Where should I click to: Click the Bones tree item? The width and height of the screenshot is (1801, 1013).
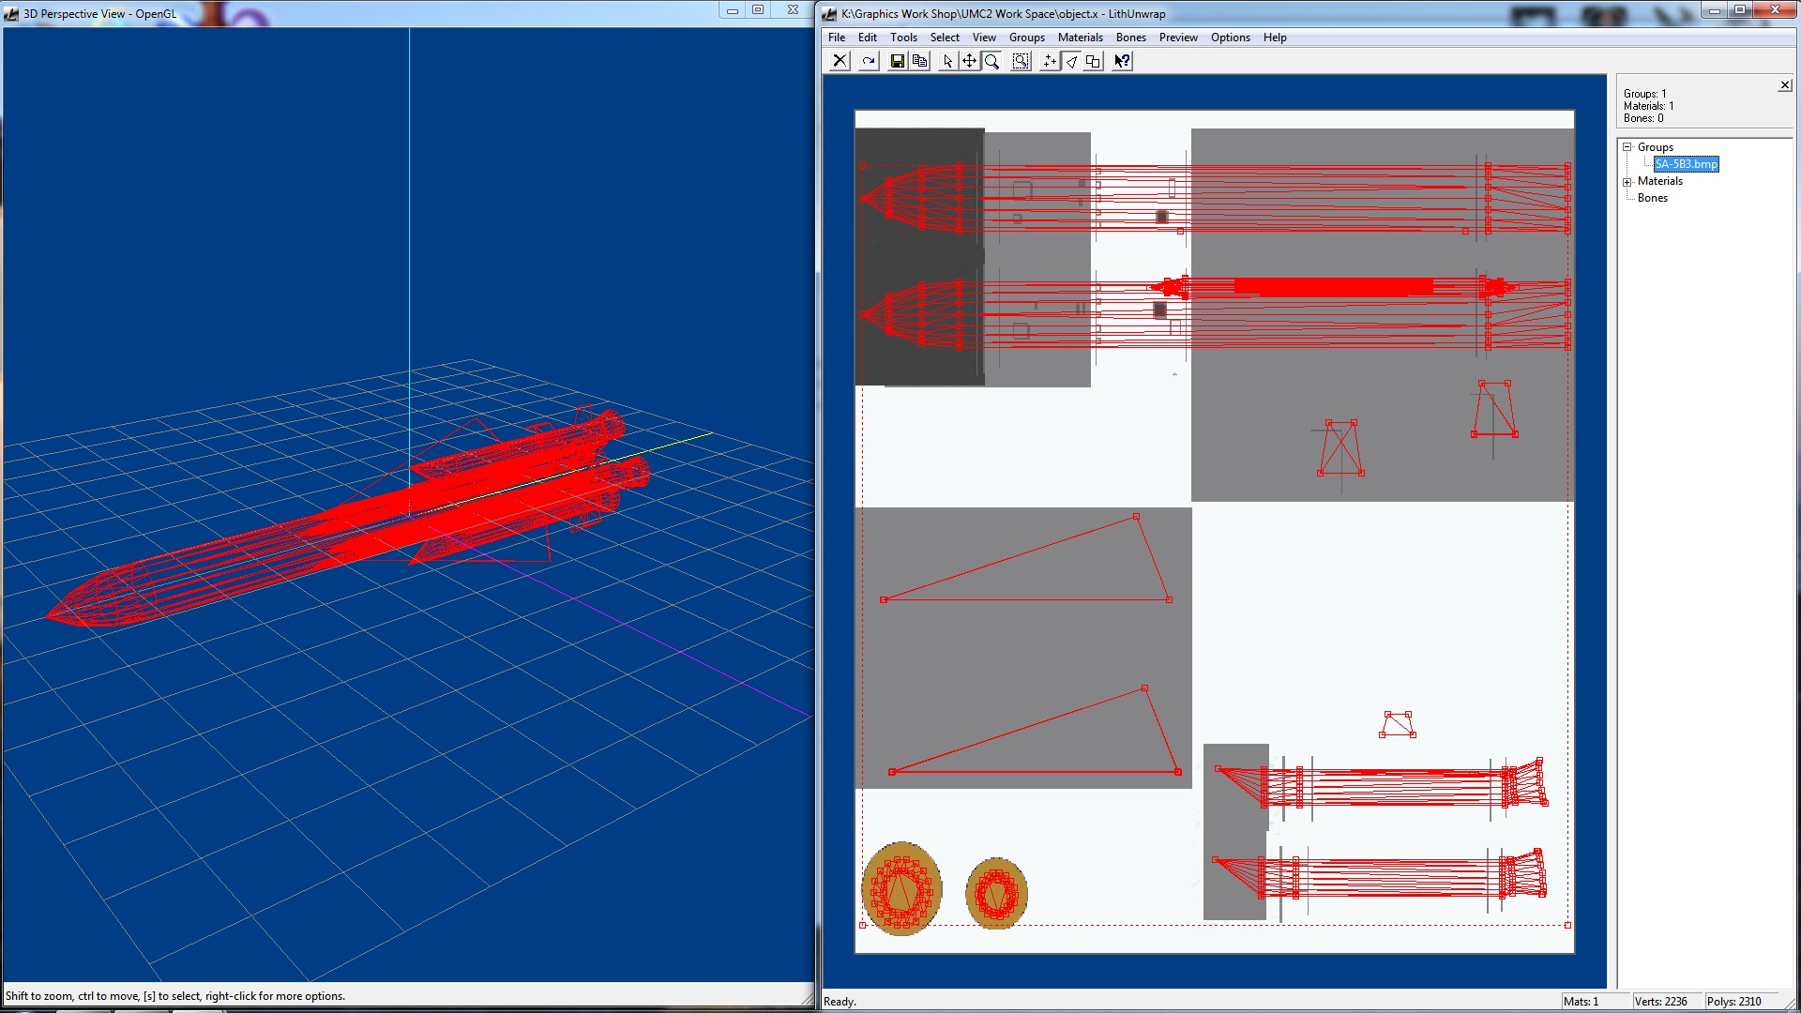1652,198
